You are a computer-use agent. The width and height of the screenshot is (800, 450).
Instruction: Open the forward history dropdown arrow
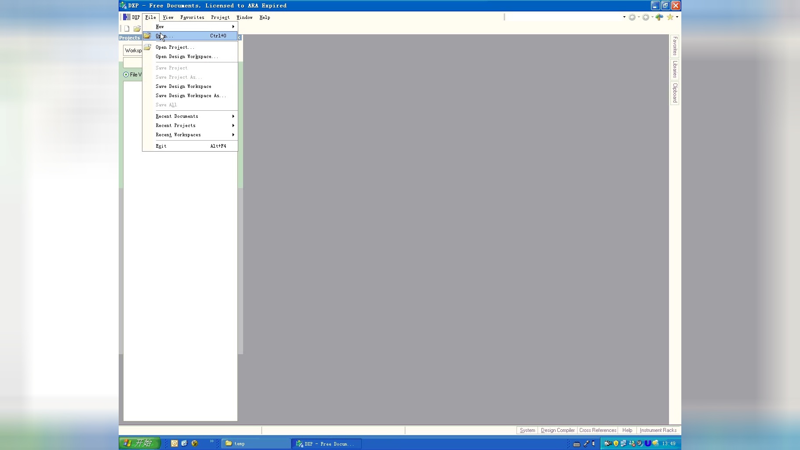pyautogui.click(x=652, y=17)
